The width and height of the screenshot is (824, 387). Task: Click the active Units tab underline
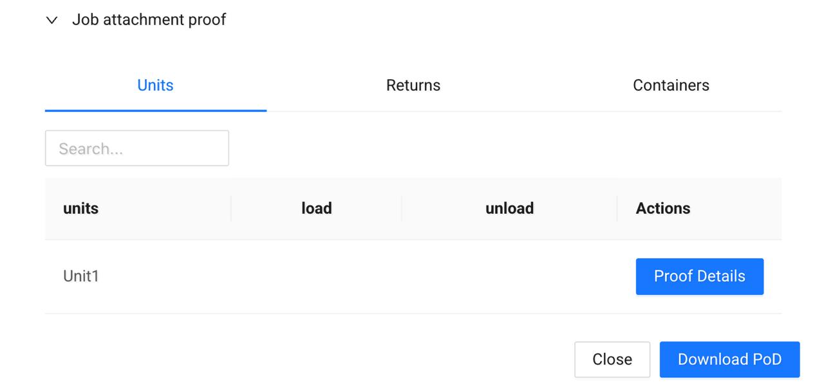[x=154, y=109]
